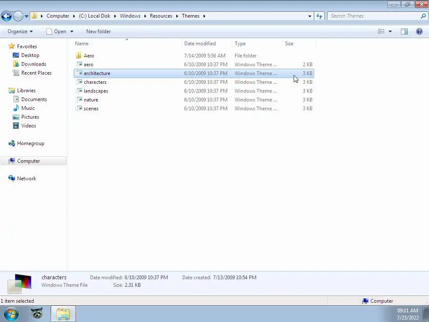
Task: Select Homegroup in navigation pane
Action: tap(31, 143)
